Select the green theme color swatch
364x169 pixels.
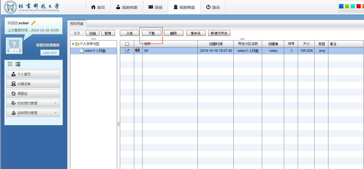click(x=347, y=6)
